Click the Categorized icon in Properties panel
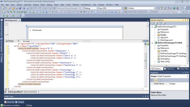This screenshot has height=107, width=190. click(152, 80)
